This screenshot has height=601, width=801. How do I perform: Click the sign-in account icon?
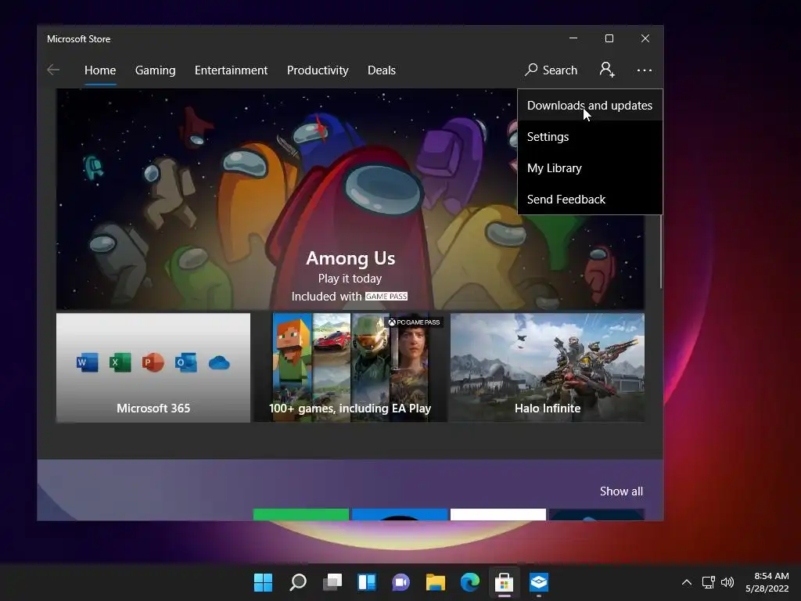(x=607, y=70)
